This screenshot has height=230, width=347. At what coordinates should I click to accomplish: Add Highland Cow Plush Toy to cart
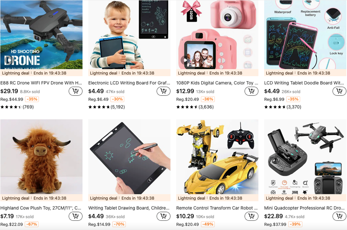[76, 216]
